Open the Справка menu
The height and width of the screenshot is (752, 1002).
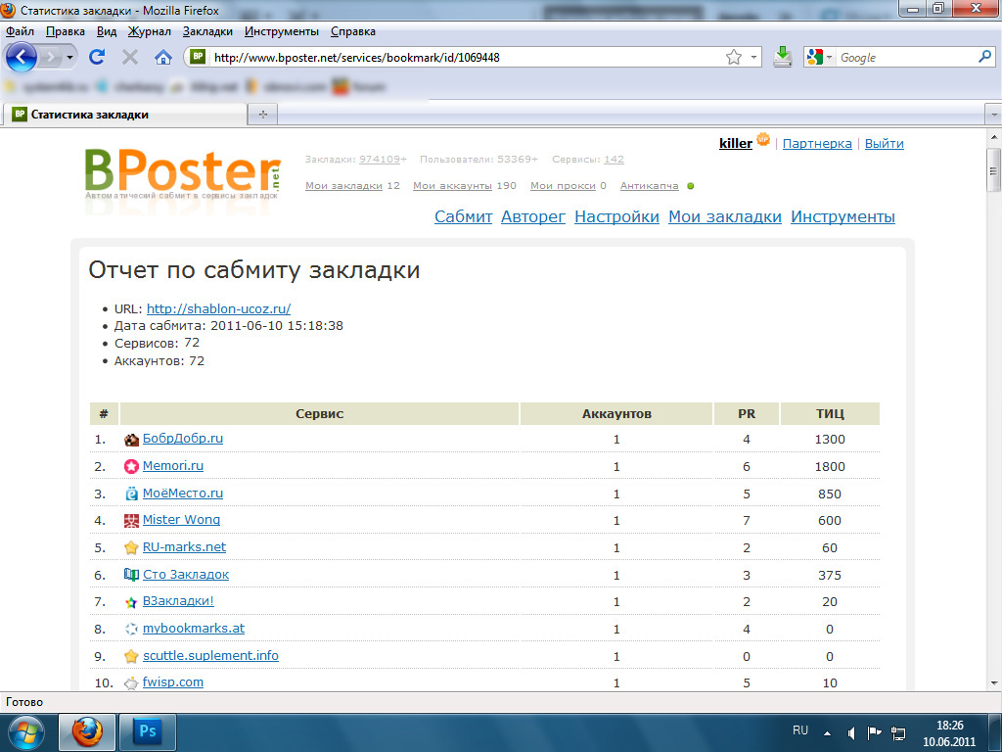(x=352, y=31)
